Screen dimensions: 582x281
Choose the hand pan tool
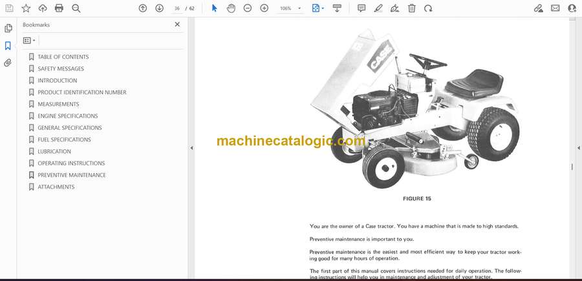232,8
